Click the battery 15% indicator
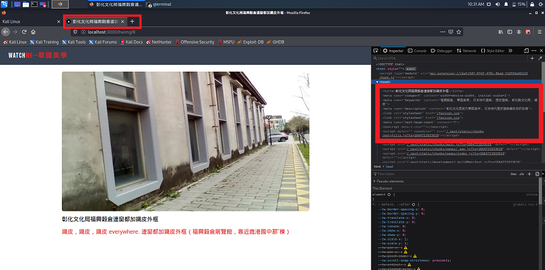Screen dimensions: 545x270 point(518,4)
